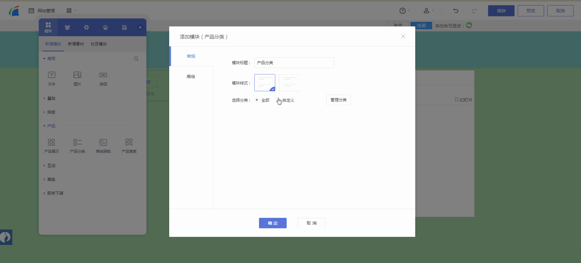581x263 pixels.
Task: Switch to the 高级 tab in dialog
Action: click(x=191, y=77)
